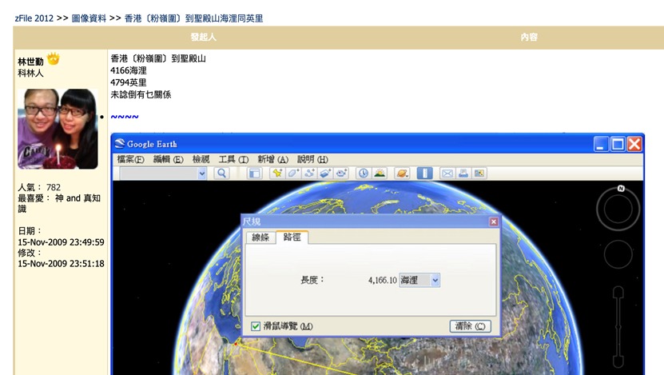
Task: Show historical imagery with clock icon
Action: point(364,173)
